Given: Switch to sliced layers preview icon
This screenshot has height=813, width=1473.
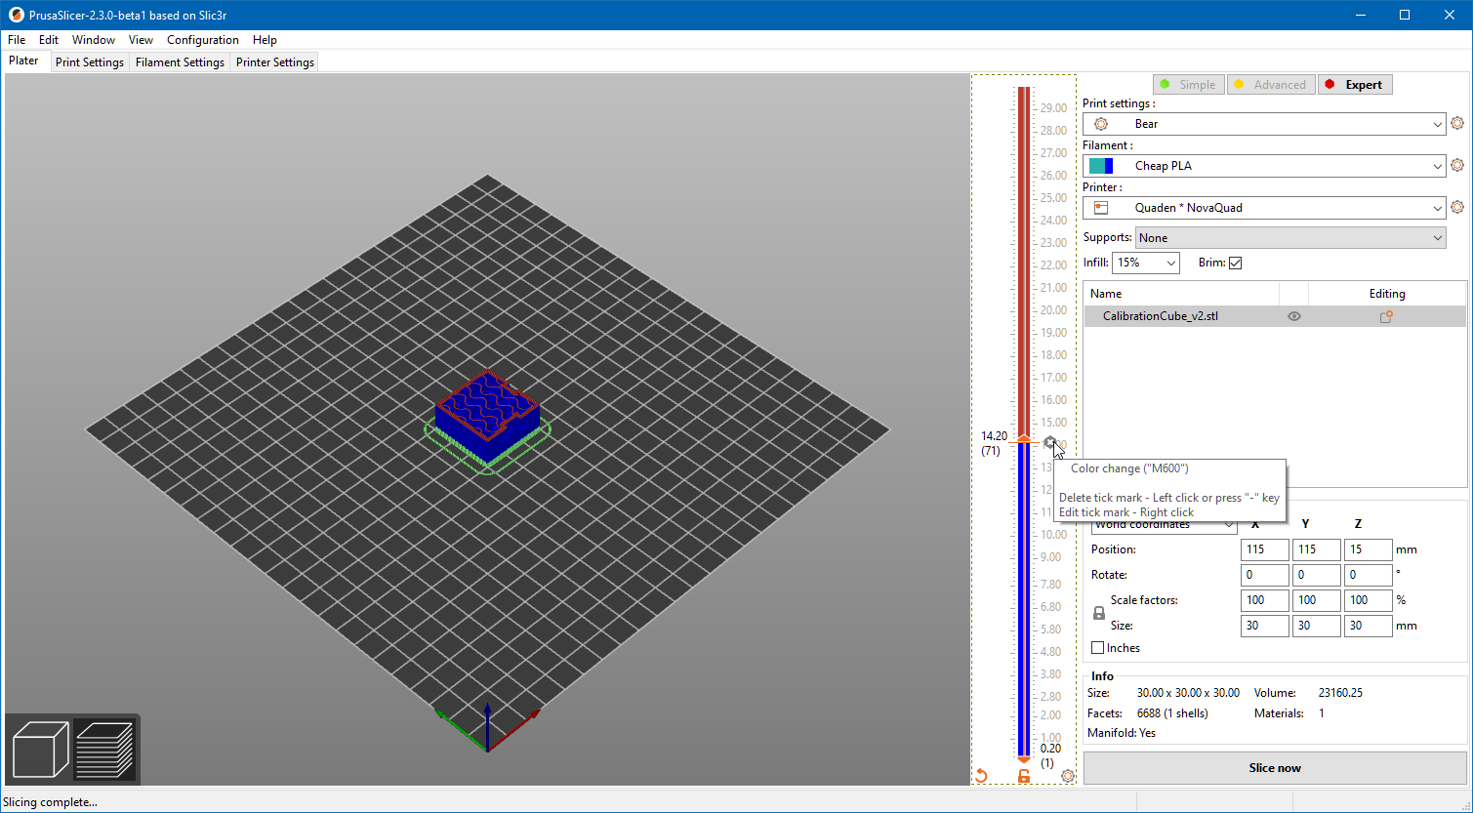Looking at the screenshot, I should click(x=104, y=750).
